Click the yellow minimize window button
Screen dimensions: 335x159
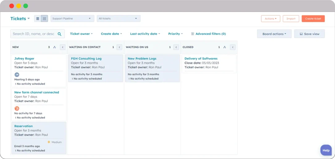(x=19, y=6)
